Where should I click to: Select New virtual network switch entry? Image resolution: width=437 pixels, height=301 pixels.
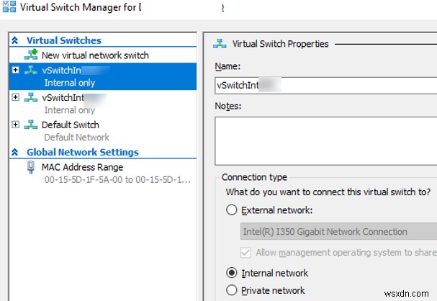tap(95, 55)
